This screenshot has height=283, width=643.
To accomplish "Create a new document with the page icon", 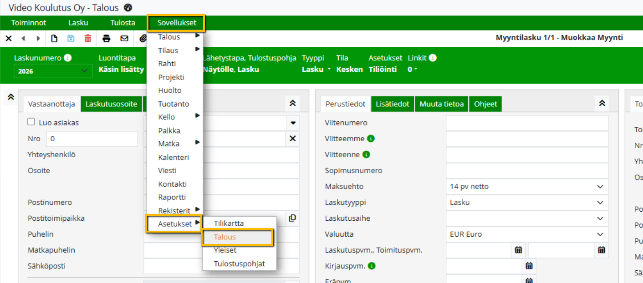I will [x=54, y=39].
